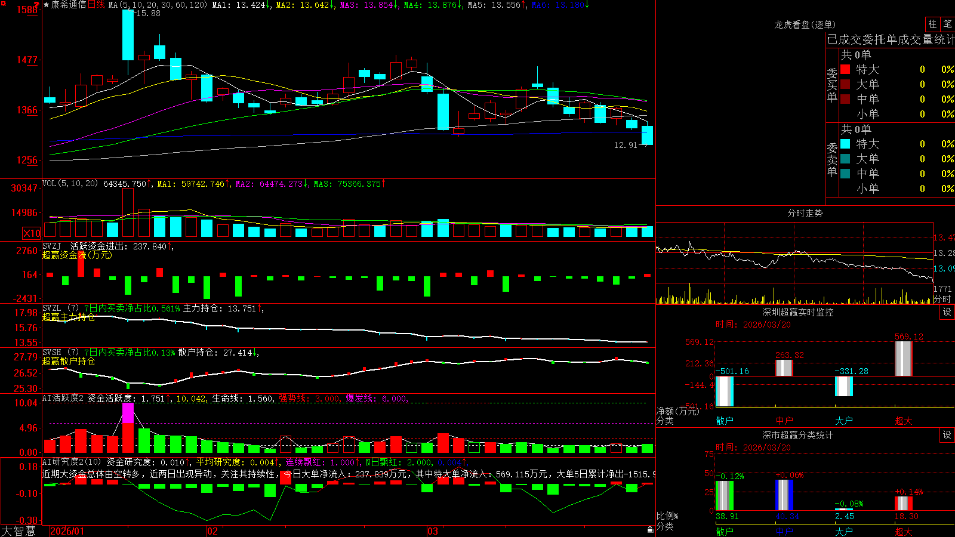Image resolution: width=955 pixels, height=537 pixels.
Task: Click 超大 label in 深圳超赢实时监控 chart
Action: tap(904, 421)
